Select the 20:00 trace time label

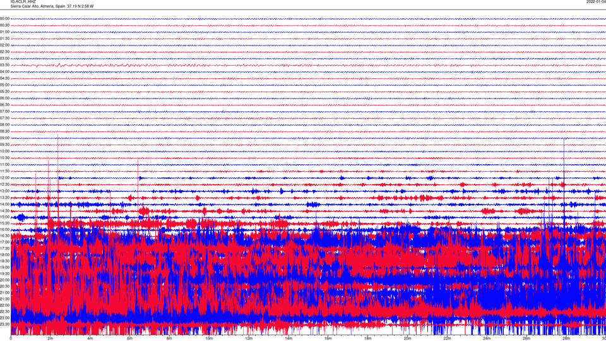pos(4,280)
